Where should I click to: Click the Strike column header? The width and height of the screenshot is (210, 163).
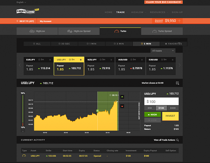coord(48,151)
